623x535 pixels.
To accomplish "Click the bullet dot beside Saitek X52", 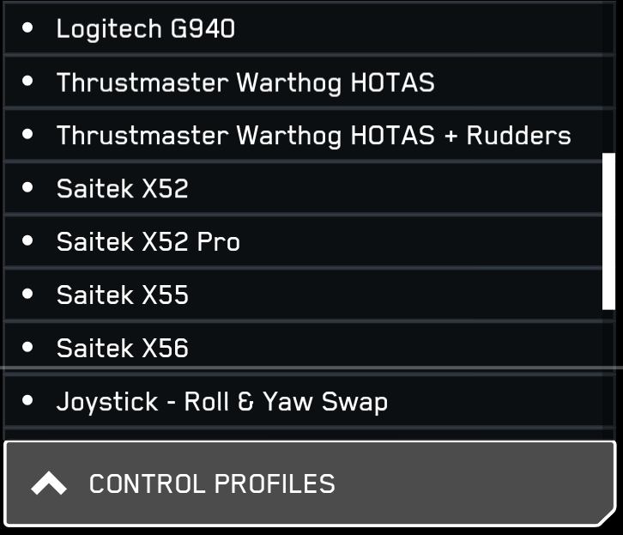I will (x=27, y=188).
